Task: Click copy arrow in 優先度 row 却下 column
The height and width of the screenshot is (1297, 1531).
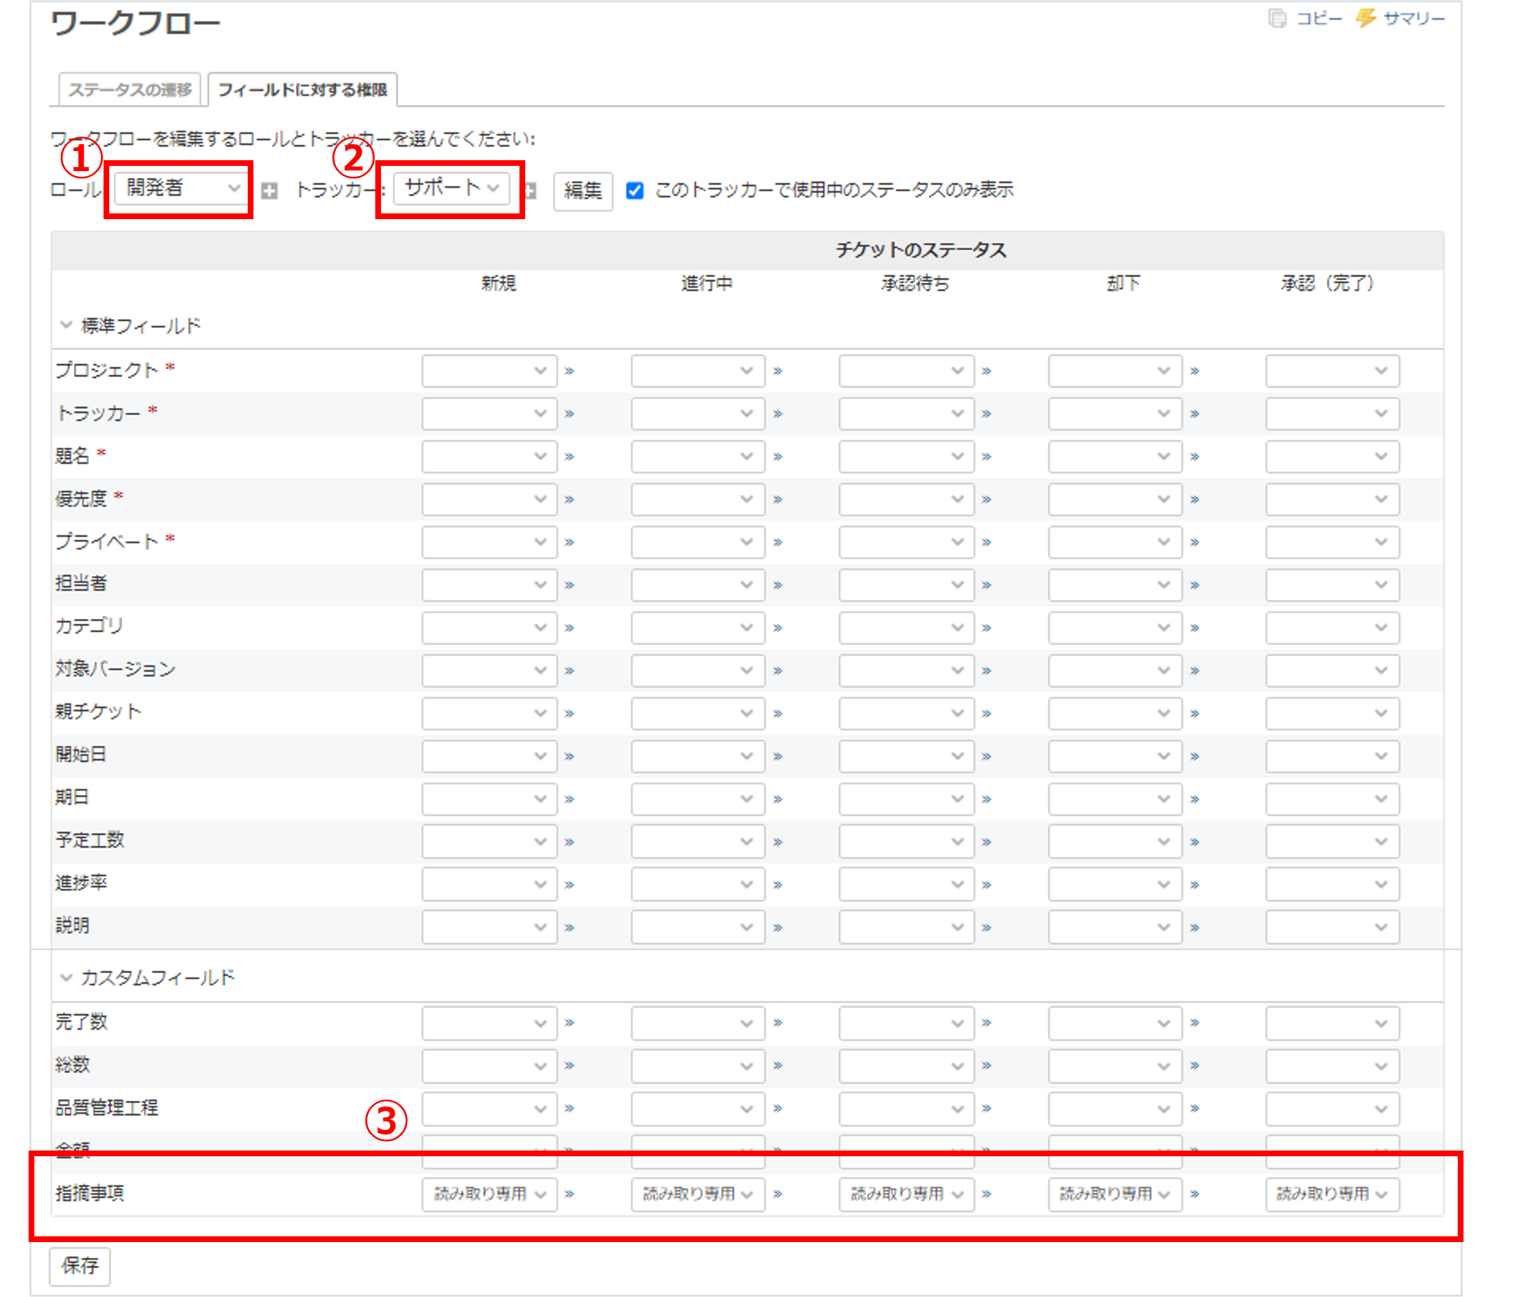Action: click(1195, 499)
